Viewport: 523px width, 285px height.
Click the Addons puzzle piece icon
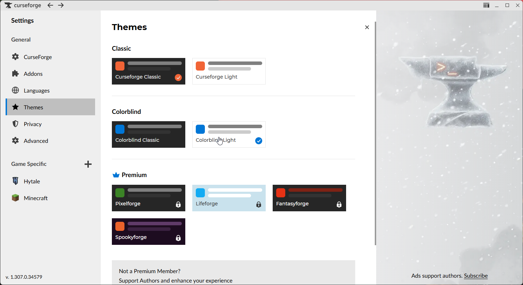[15, 73]
